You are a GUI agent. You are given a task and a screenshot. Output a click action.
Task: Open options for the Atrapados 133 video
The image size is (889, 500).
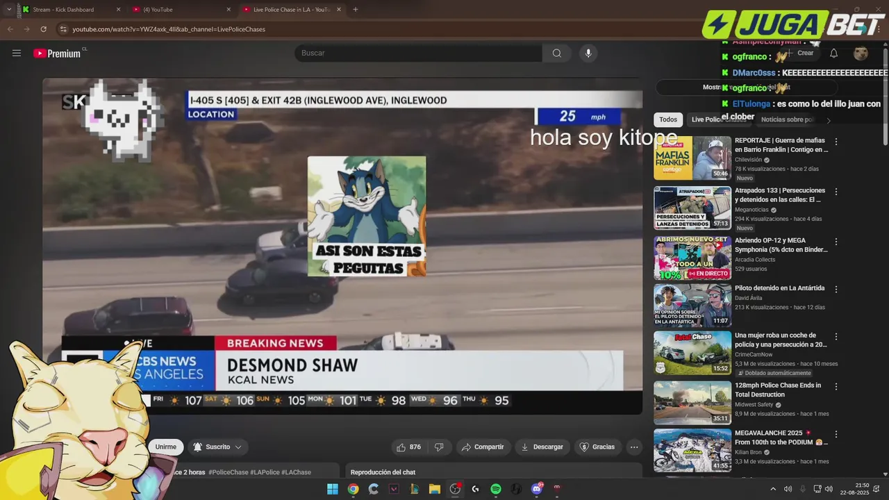click(836, 192)
